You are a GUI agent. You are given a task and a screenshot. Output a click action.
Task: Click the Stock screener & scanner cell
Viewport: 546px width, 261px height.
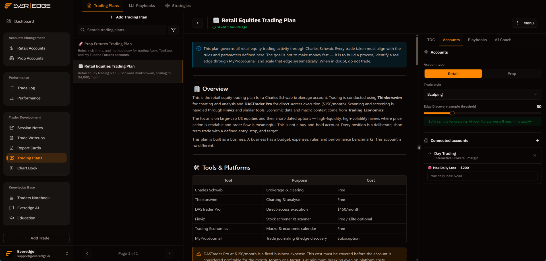click(299, 219)
